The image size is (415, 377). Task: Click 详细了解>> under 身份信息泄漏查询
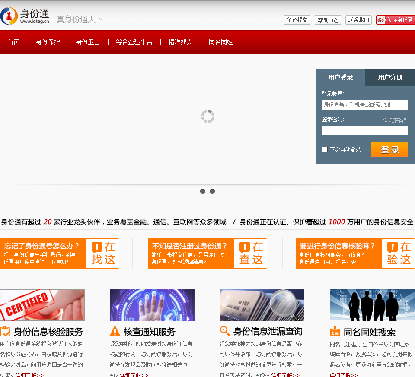[x=285, y=374]
